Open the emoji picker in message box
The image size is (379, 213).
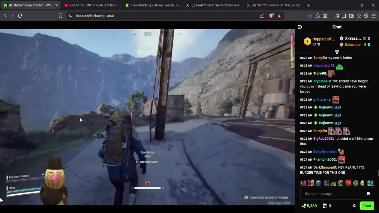pos(368,193)
